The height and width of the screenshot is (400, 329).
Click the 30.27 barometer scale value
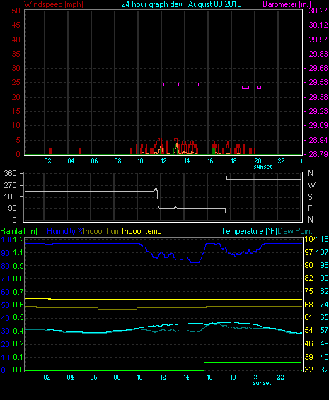318,11
